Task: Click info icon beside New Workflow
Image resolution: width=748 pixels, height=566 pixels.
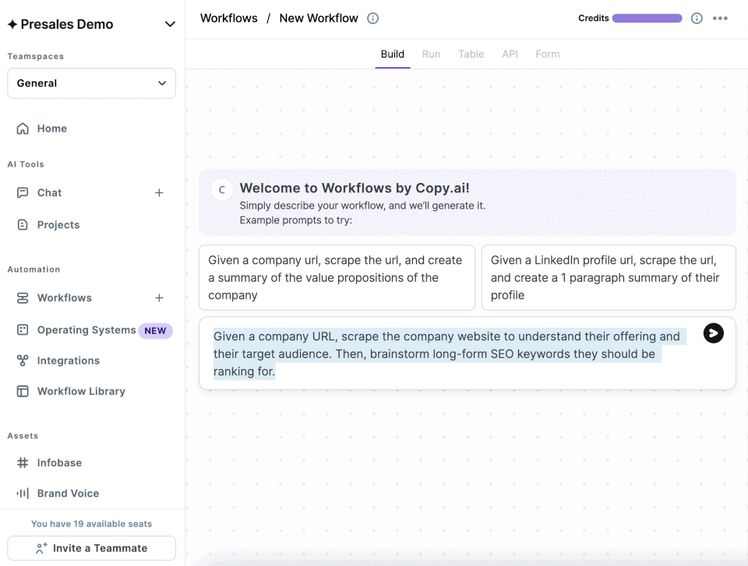Action: (x=372, y=18)
